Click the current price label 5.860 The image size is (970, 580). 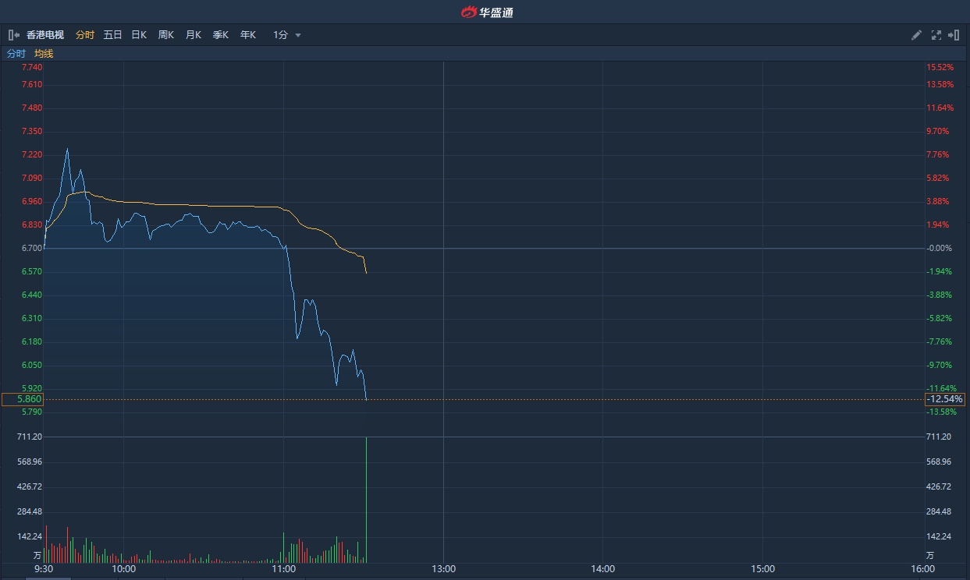(23, 399)
